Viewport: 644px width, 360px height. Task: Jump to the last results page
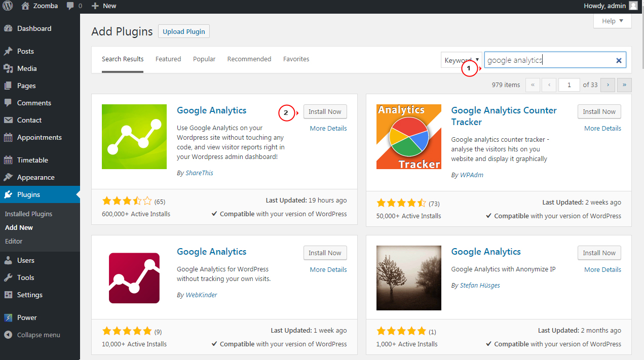pos(624,85)
